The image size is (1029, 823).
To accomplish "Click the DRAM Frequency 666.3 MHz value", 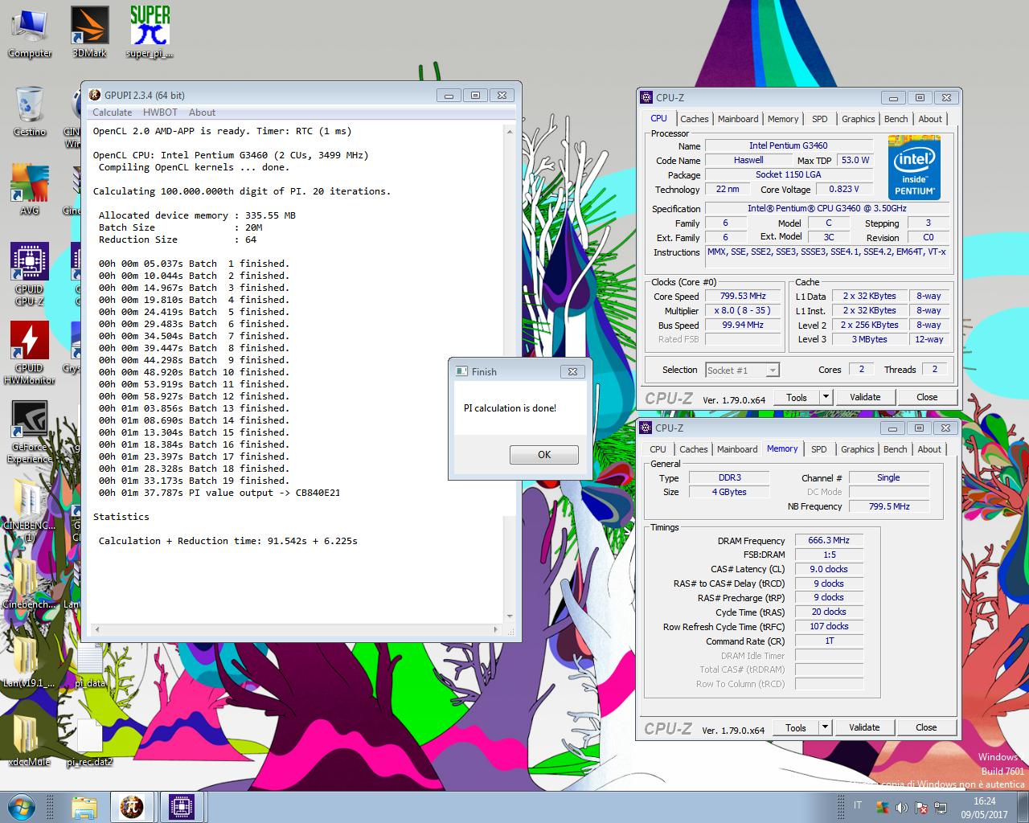I will click(829, 540).
